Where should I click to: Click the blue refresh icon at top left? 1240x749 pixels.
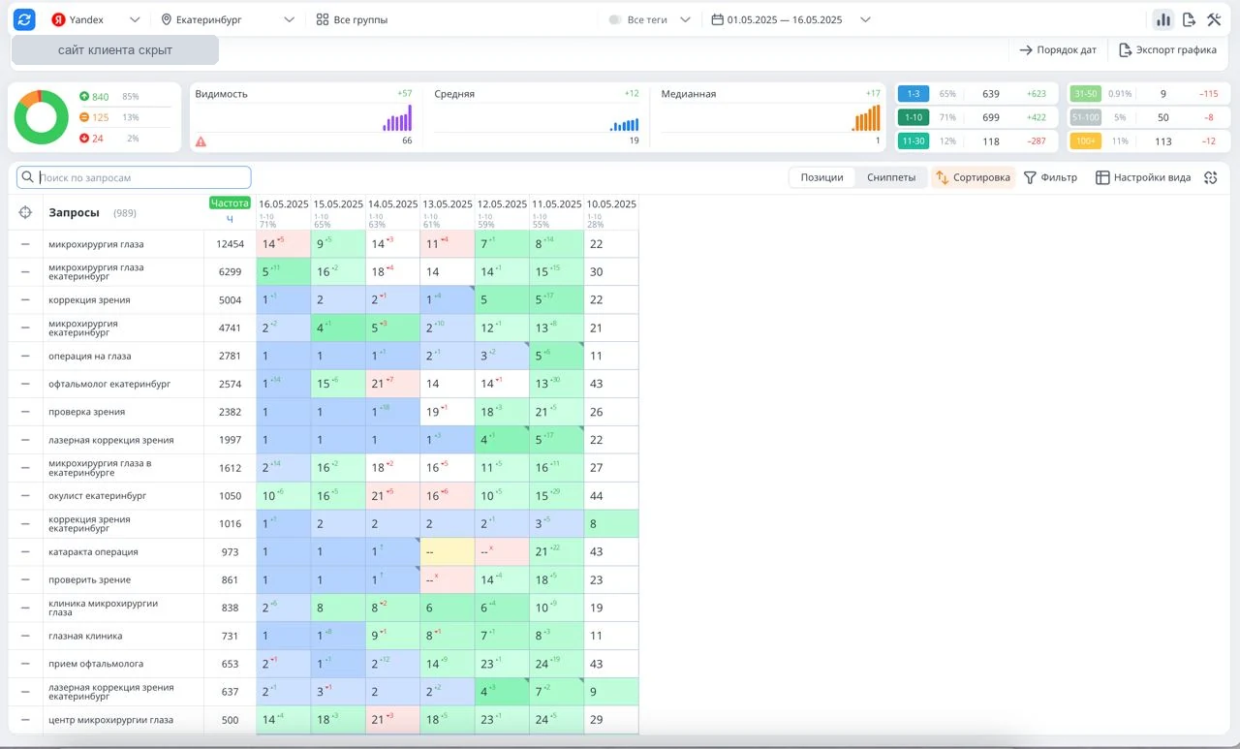[24, 19]
